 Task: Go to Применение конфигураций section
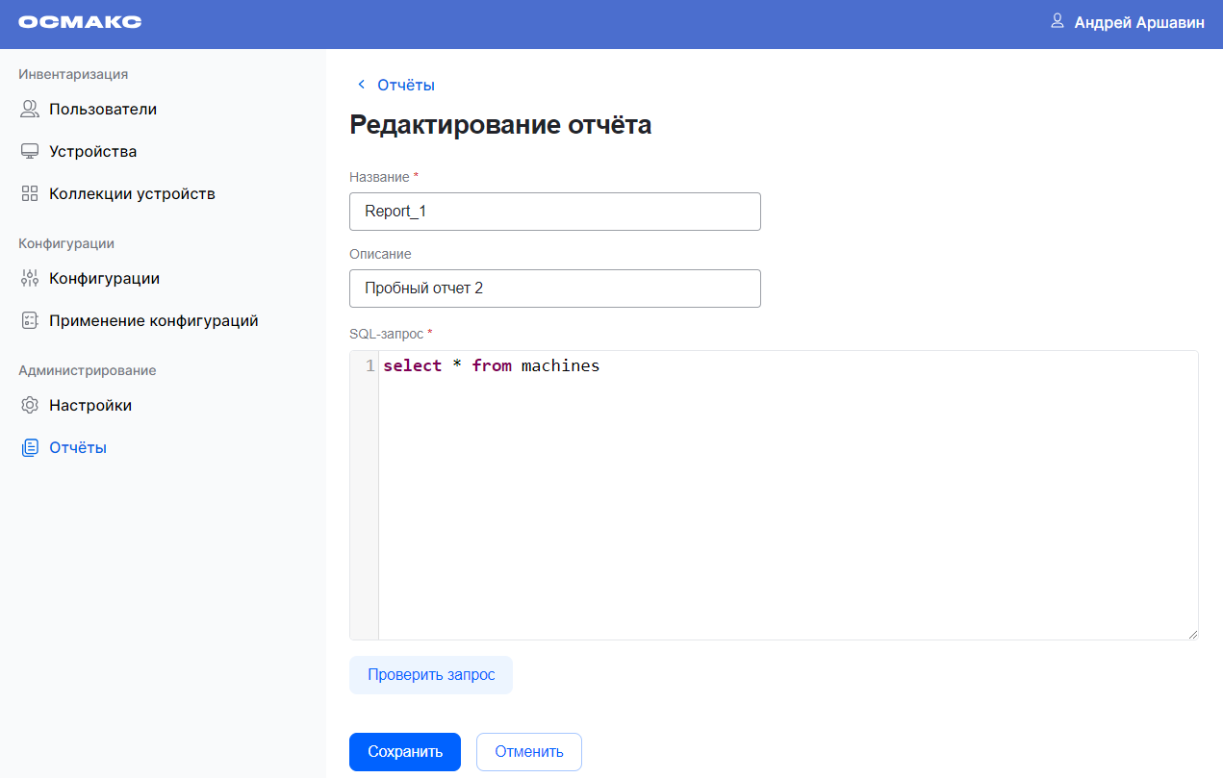point(153,321)
